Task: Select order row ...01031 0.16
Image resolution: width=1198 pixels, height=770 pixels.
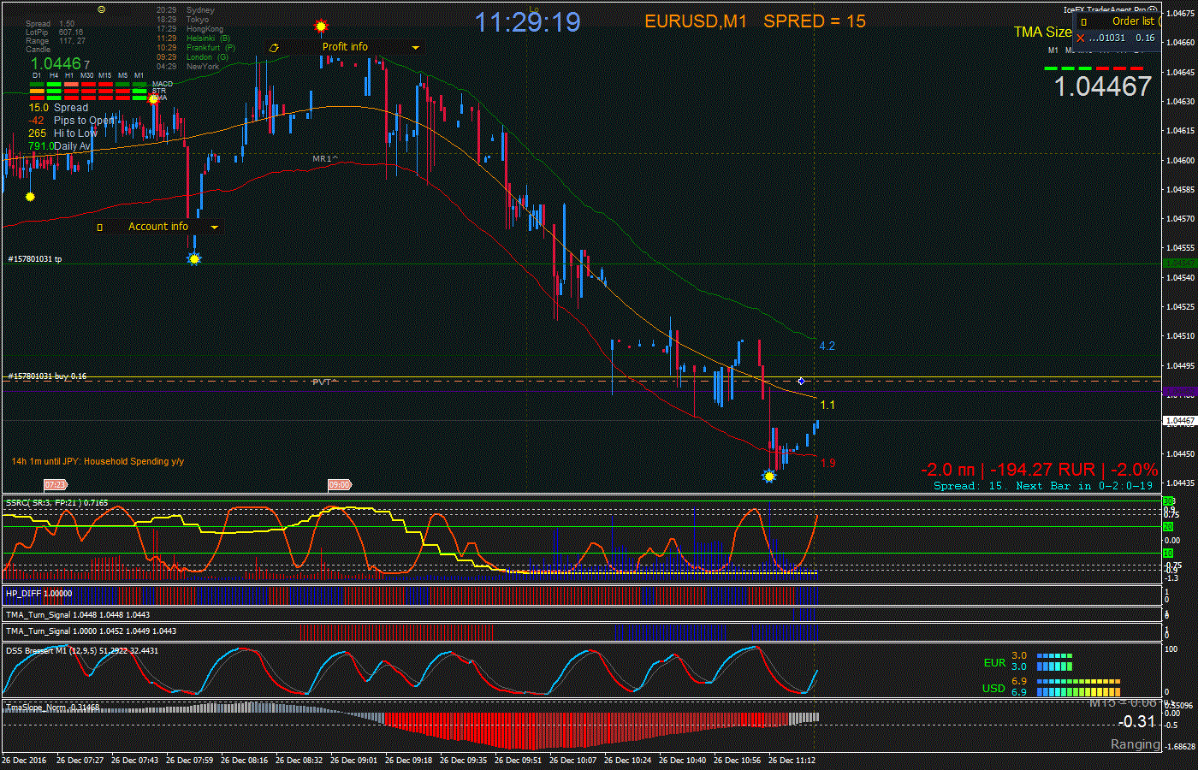Action: pos(1118,38)
